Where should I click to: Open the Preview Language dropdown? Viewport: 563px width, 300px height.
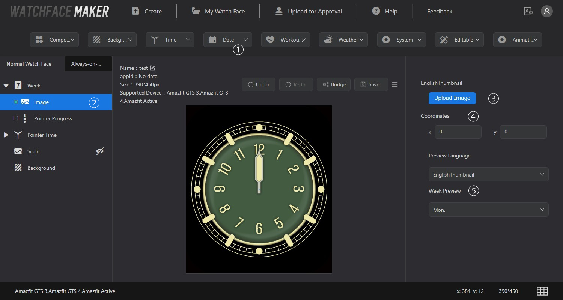(488, 175)
